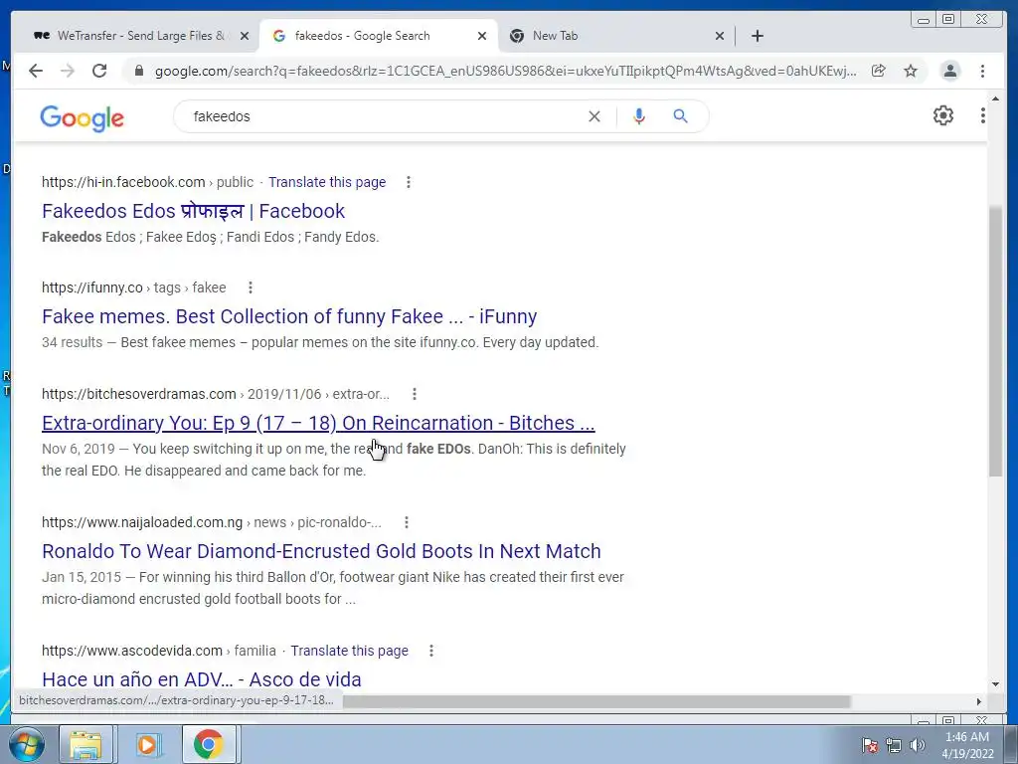Screen dimensions: 1018x764
Task: Share this page via address bar icon
Action: click(879, 71)
